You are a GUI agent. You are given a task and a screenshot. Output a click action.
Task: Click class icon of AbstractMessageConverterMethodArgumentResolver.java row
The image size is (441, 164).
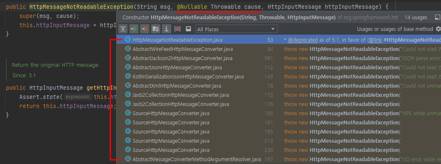click(x=128, y=159)
